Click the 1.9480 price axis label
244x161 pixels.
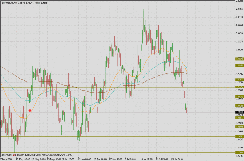coord(239,131)
